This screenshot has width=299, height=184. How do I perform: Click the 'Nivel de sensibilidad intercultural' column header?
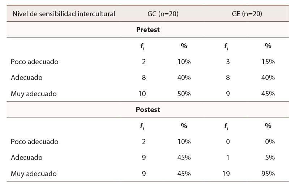pyautogui.click(x=63, y=14)
